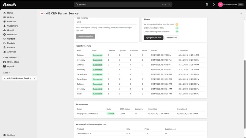This screenshot has width=246, height=138.
Task: Click the Analytics bar chart icon
Action: (x=5, y=52)
